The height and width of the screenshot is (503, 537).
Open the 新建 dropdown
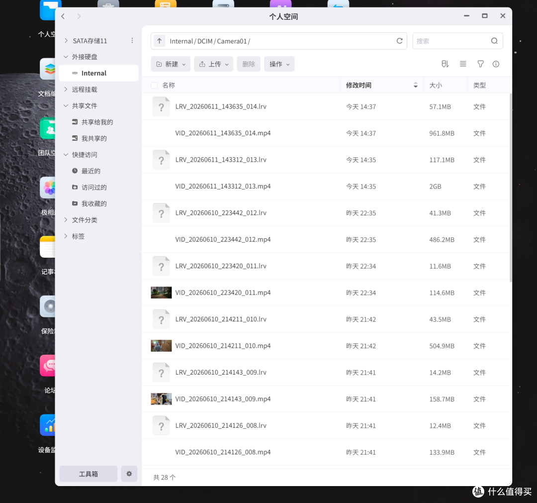click(x=171, y=64)
